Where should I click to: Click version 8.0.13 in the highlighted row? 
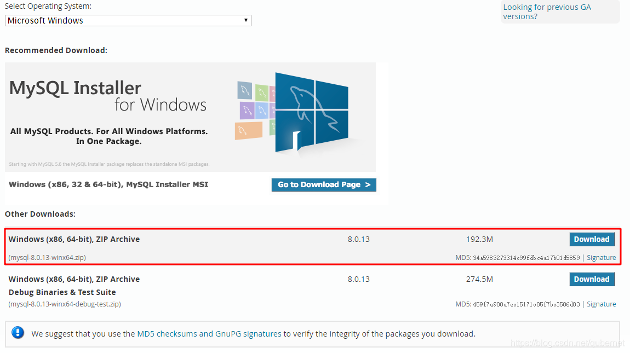click(x=358, y=239)
